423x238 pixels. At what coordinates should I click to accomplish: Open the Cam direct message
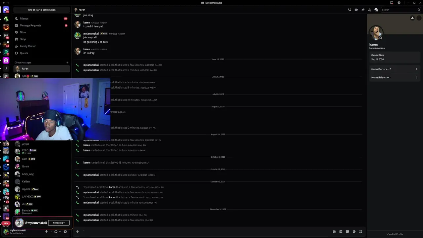[42, 159]
